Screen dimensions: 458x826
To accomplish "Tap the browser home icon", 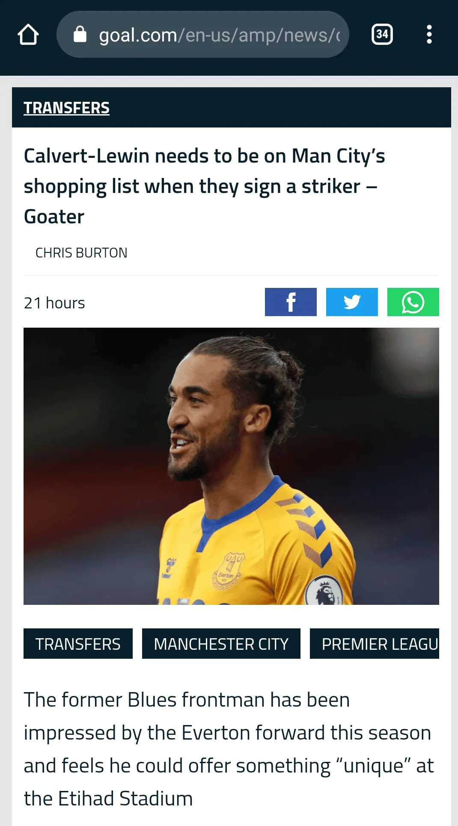I will click(28, 35).
